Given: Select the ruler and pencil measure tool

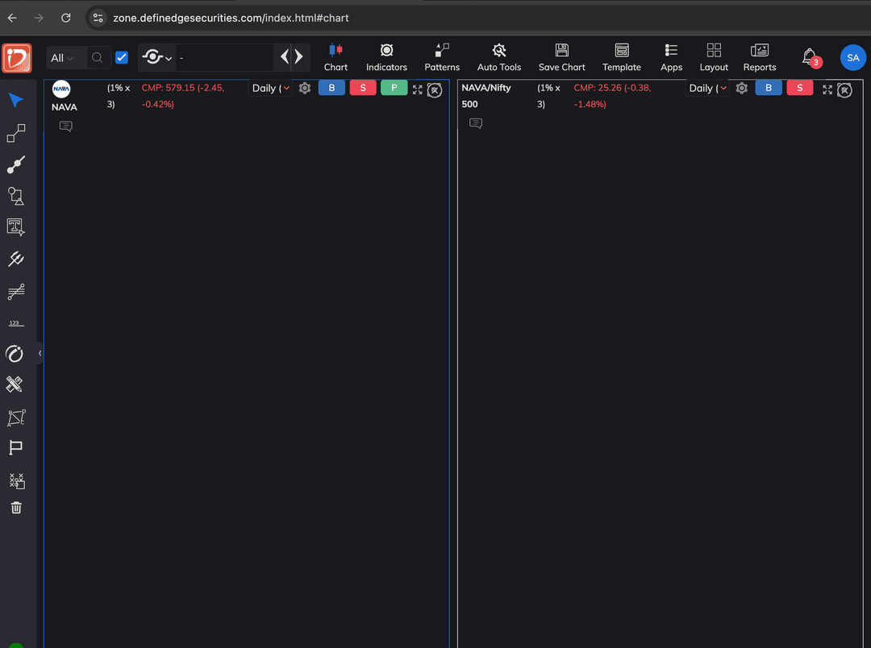Looking at the screenshot, I should tap(15, 384).
